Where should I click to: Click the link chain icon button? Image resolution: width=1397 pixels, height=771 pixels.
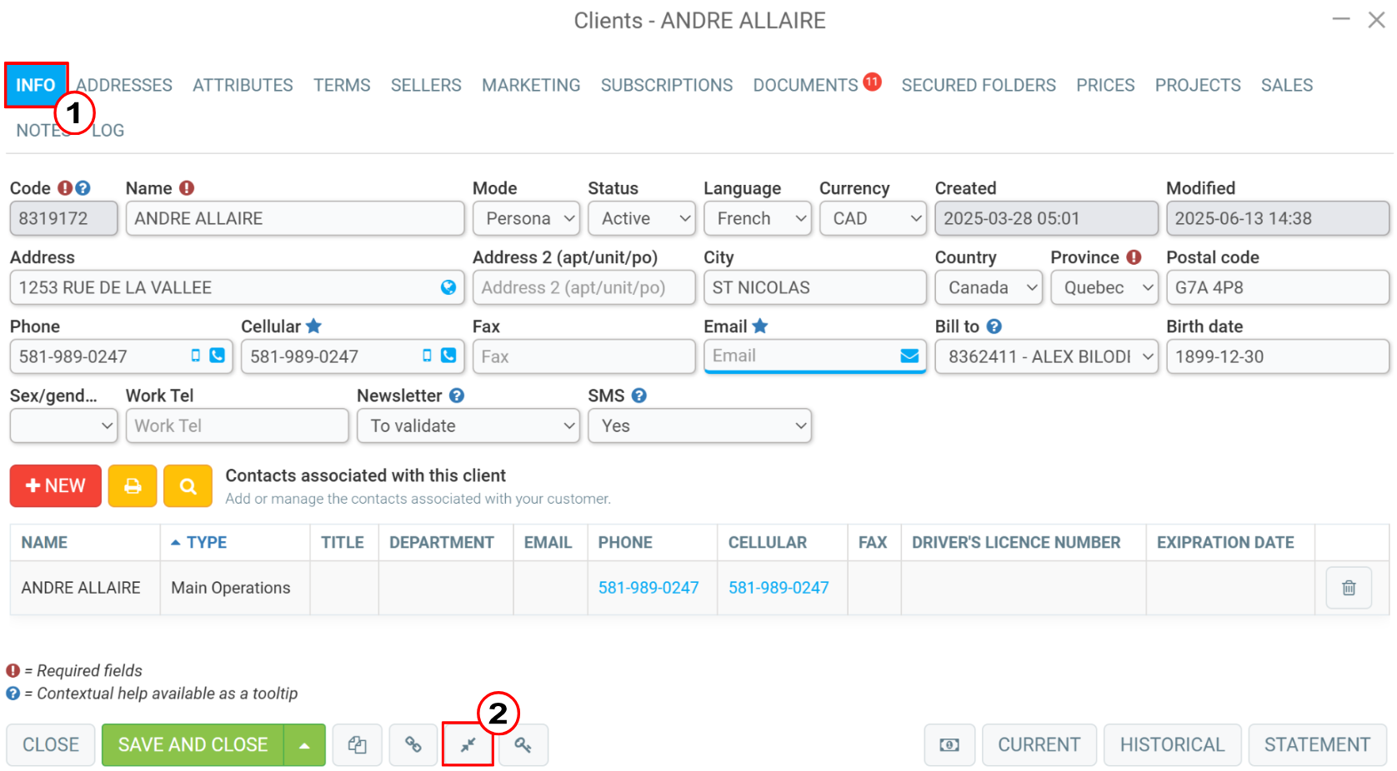[413, 744]
